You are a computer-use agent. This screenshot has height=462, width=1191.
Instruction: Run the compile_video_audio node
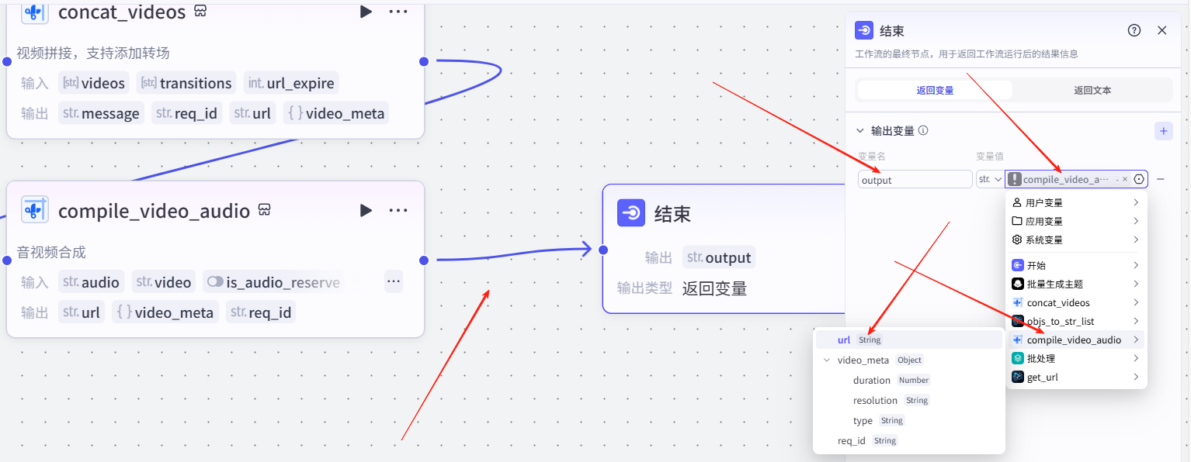point(366,210)
